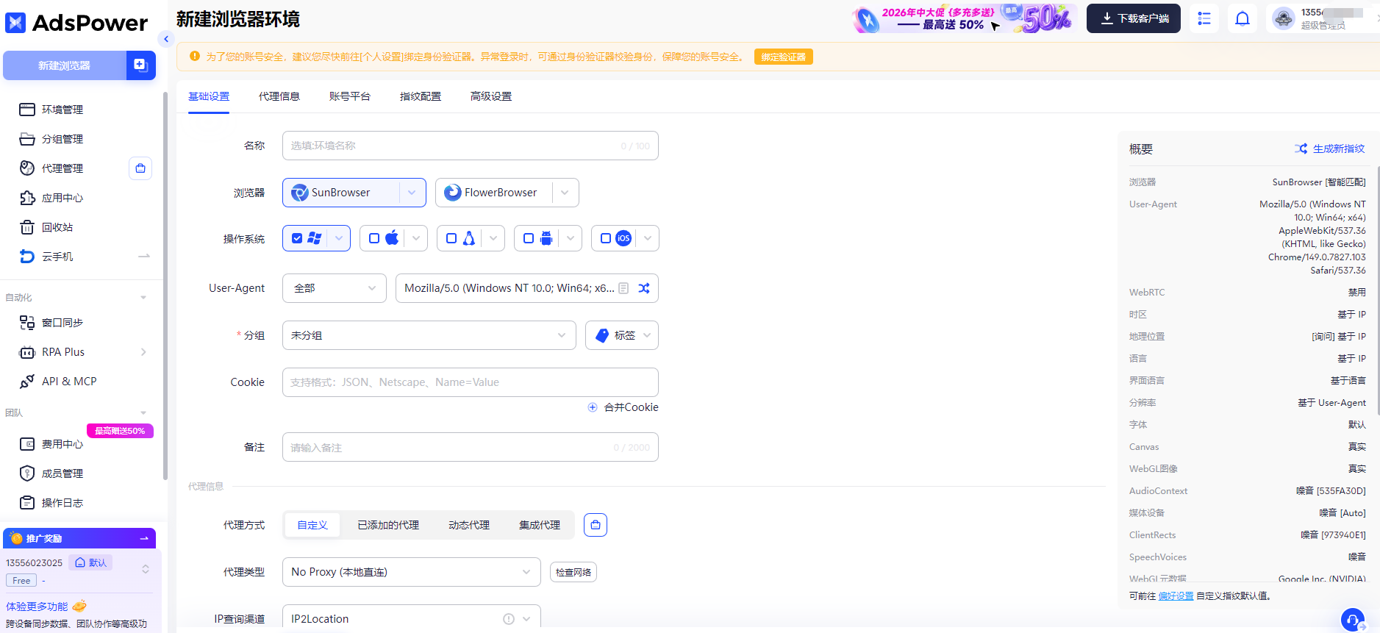Click the arrow on the 推广奖励 banner

coord(144,539)
